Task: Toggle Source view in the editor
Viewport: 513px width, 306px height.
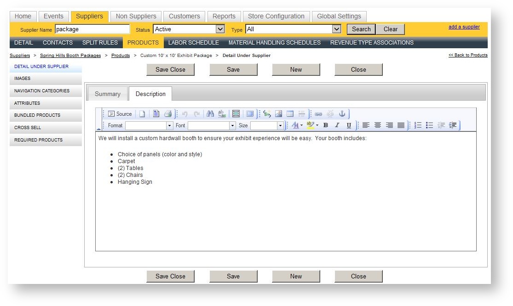Action: click(120, 114)
